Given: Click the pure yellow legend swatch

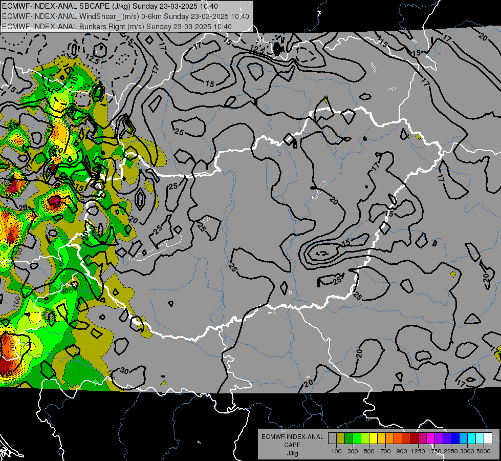Looking at the screenshot, I should point(373,438).
